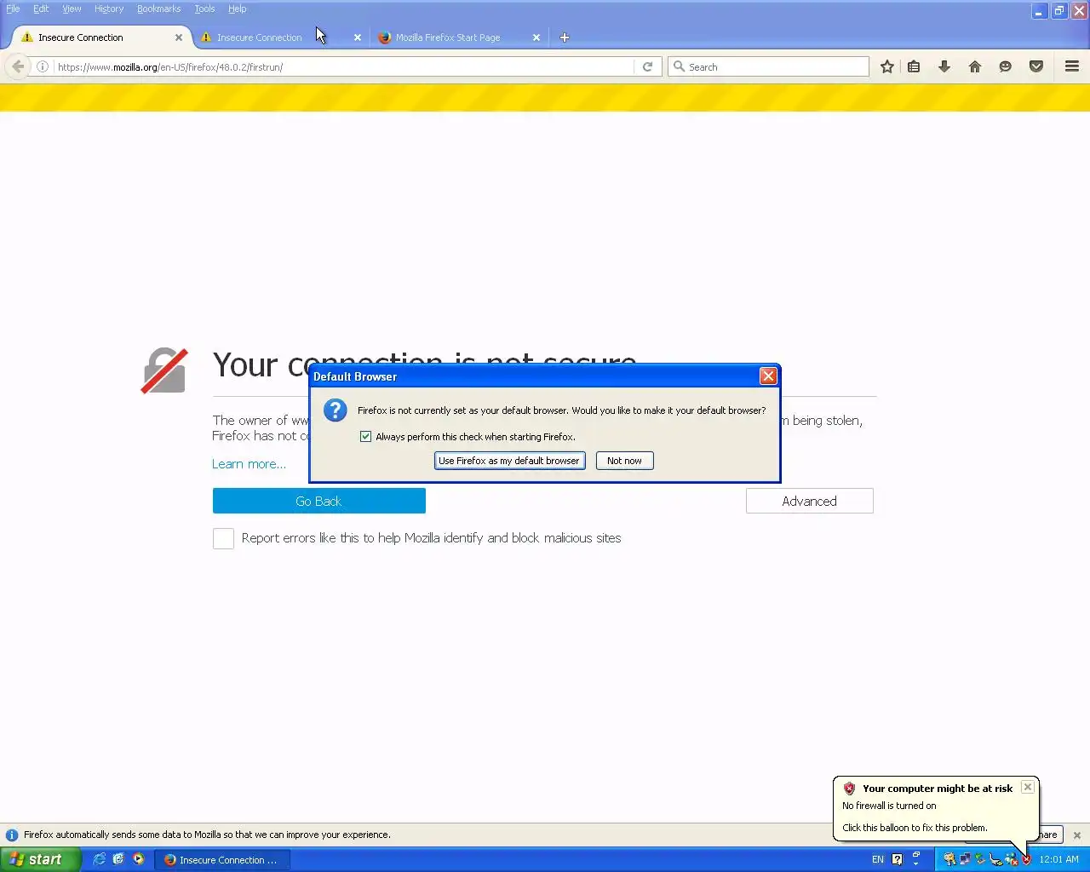
Task: Check Report errors to Mozilla box
Action: pos(223,538)
